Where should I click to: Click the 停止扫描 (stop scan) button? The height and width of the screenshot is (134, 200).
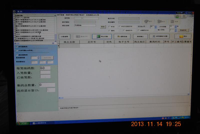(102, 36)
